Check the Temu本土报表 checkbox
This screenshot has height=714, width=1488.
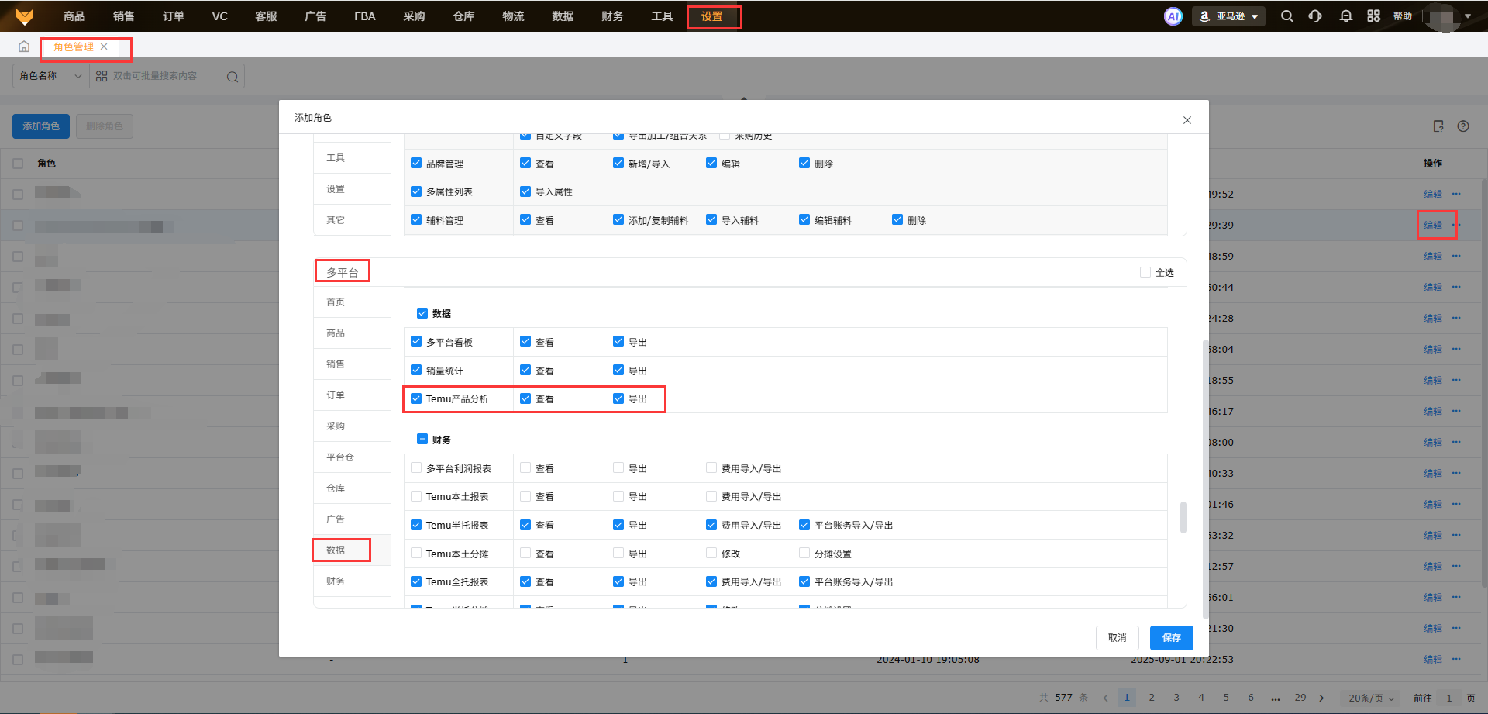click(416, 496)
